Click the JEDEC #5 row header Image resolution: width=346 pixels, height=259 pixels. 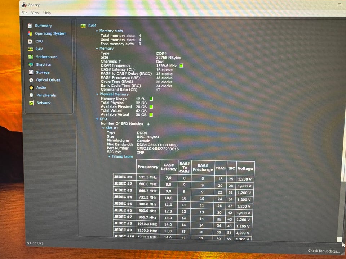[124, 204]
